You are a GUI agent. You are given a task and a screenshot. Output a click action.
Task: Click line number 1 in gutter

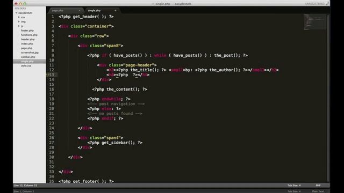53,17
